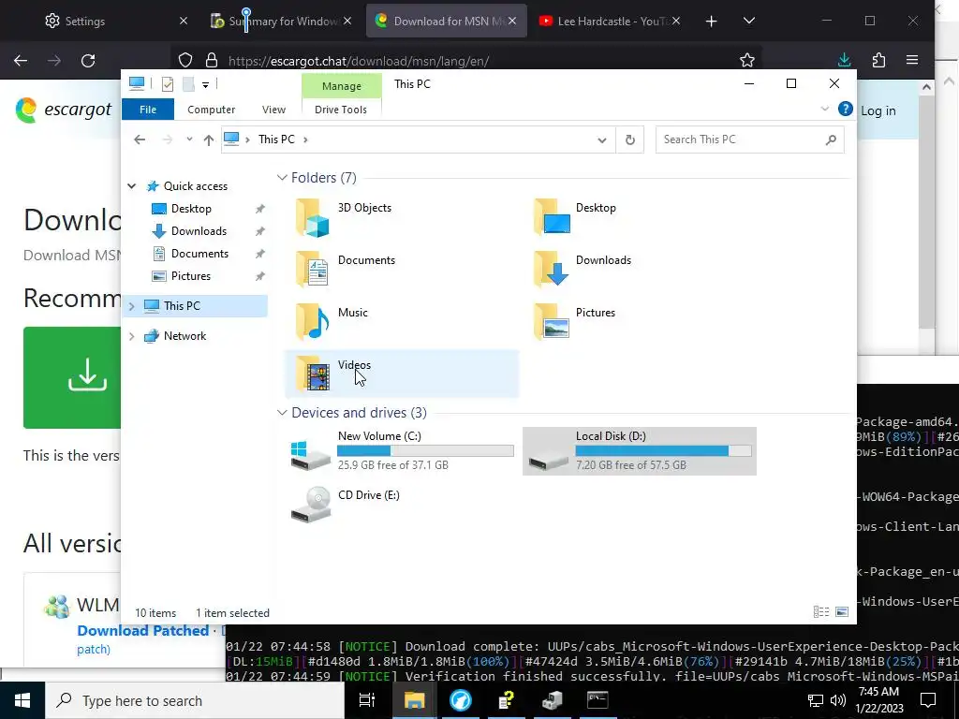Collapse the Quick access tree node
Viewport: 959px width, 719px height.
pyautogui.click(x=131, y=186)
